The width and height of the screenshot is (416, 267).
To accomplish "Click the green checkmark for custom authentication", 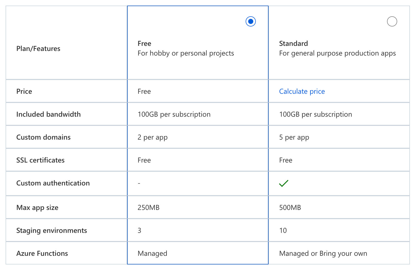I will coord(283,183).
